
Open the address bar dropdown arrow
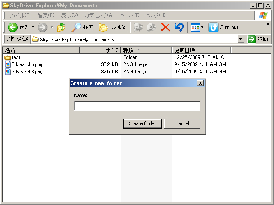click(241, 40)
